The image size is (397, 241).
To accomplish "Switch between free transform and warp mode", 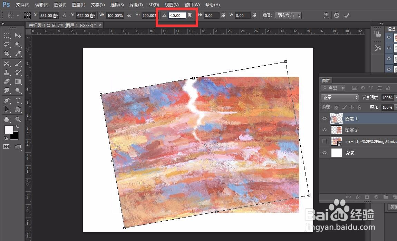I will coord(326,16).
